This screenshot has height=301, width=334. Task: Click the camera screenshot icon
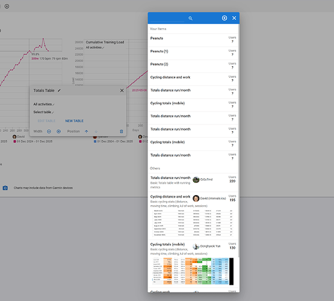tap(5, 188)
